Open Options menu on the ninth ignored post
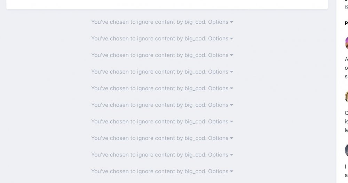 [x=220, y=155]
